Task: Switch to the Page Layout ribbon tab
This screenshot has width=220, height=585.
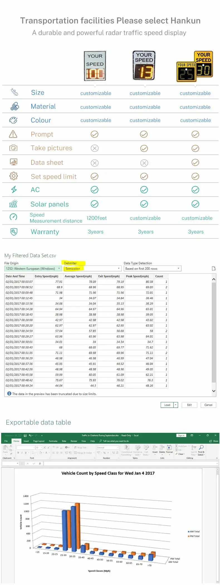Action: [x=39, y=441]
